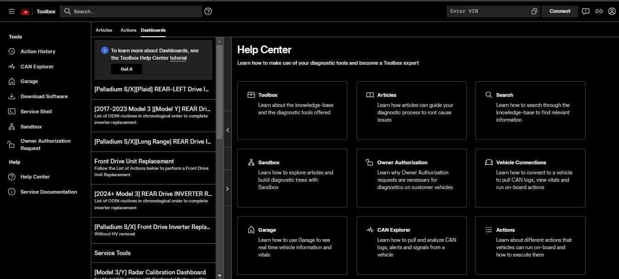Click the Actions card list icon
619x279 pixels.
tap(489, 230)
